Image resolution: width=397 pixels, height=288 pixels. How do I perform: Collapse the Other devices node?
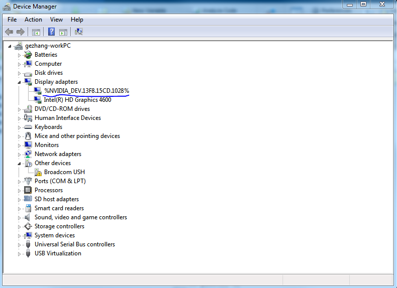click(19, 164)
